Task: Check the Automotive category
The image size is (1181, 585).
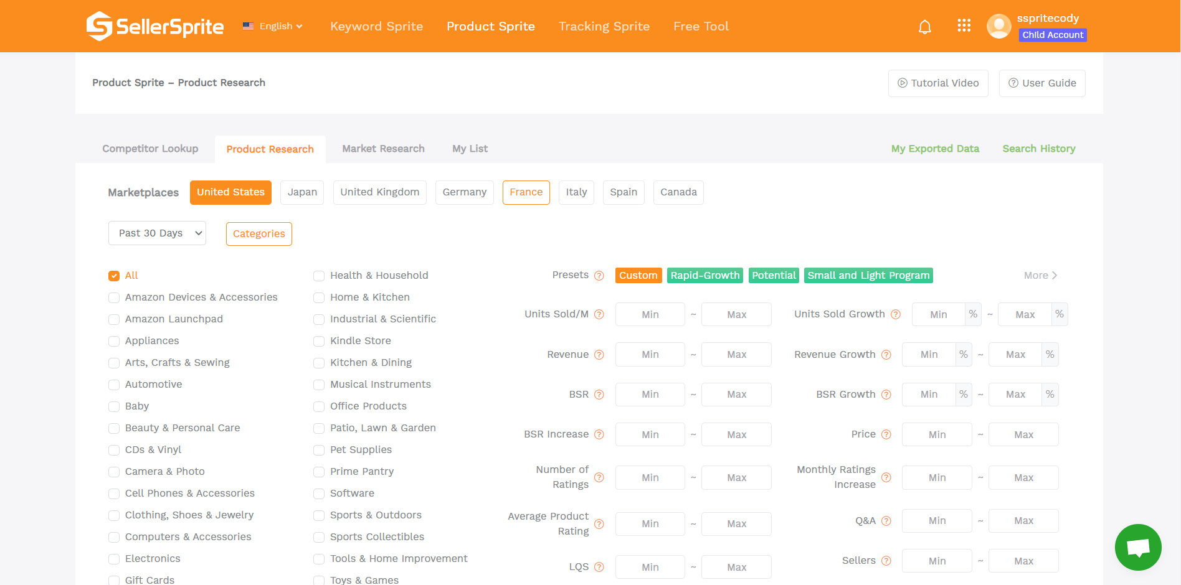Action: click(x=114, y=385)
